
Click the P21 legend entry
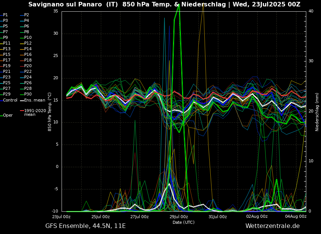click(x=5, y=71)
